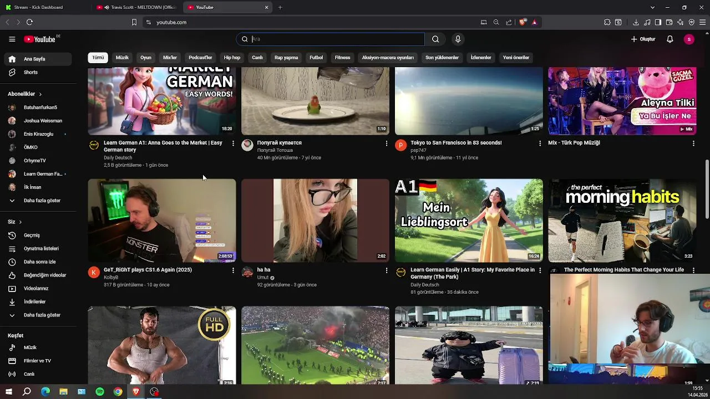Screen dimensions: 710x399
Task: Open Google Chrome from the taskbar
Action: [118, 392]
